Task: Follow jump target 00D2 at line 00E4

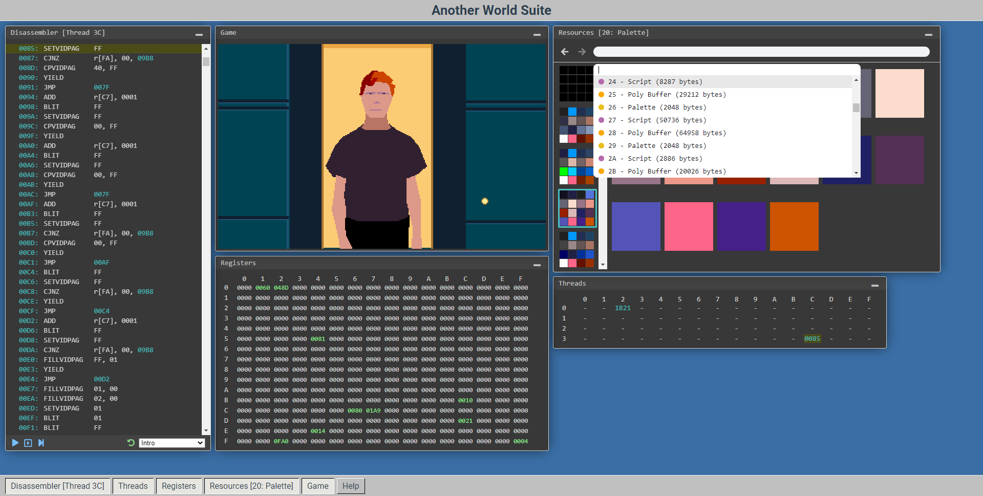Action: (101, 379)
